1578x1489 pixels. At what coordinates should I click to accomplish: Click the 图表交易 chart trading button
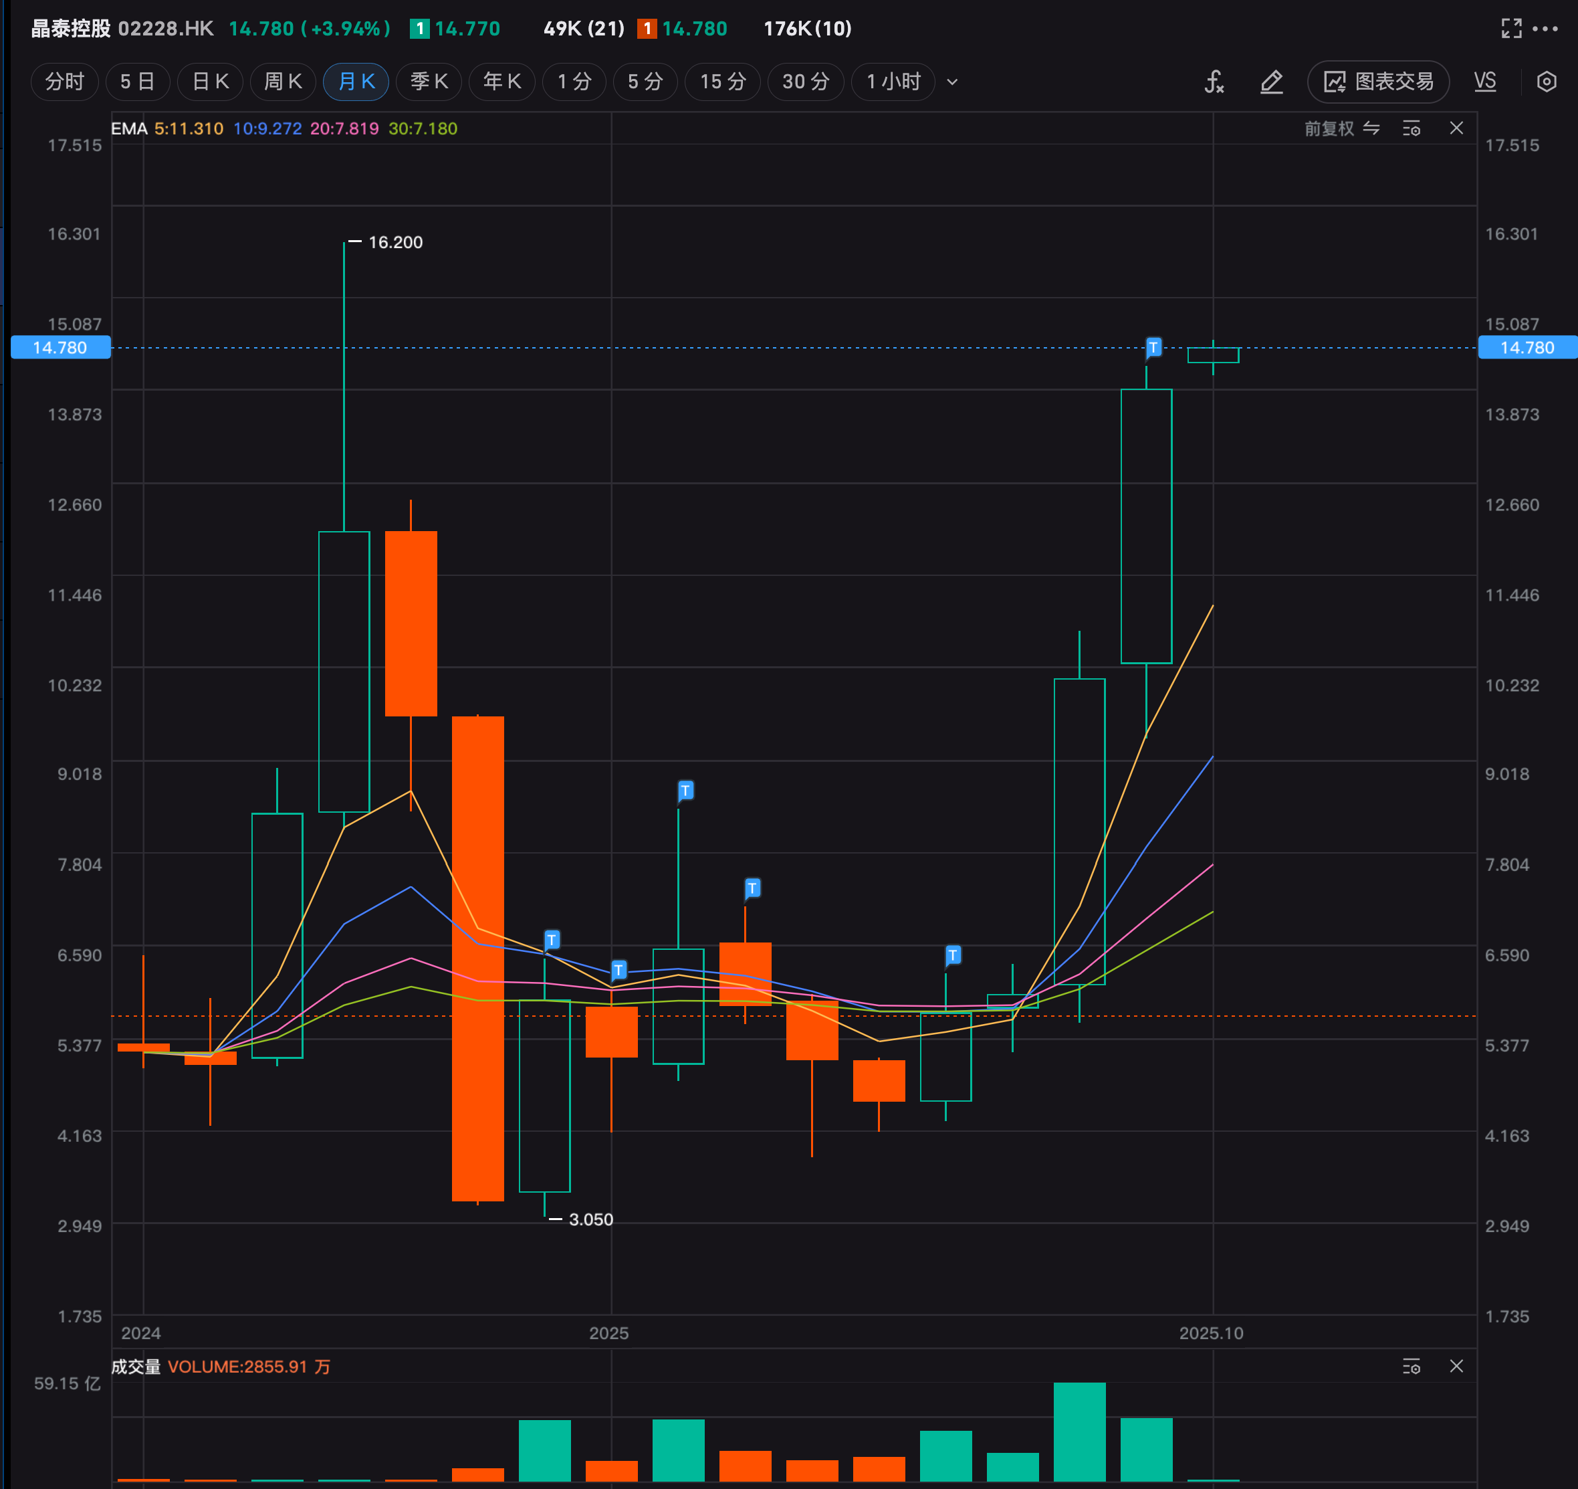point(1378,82)
